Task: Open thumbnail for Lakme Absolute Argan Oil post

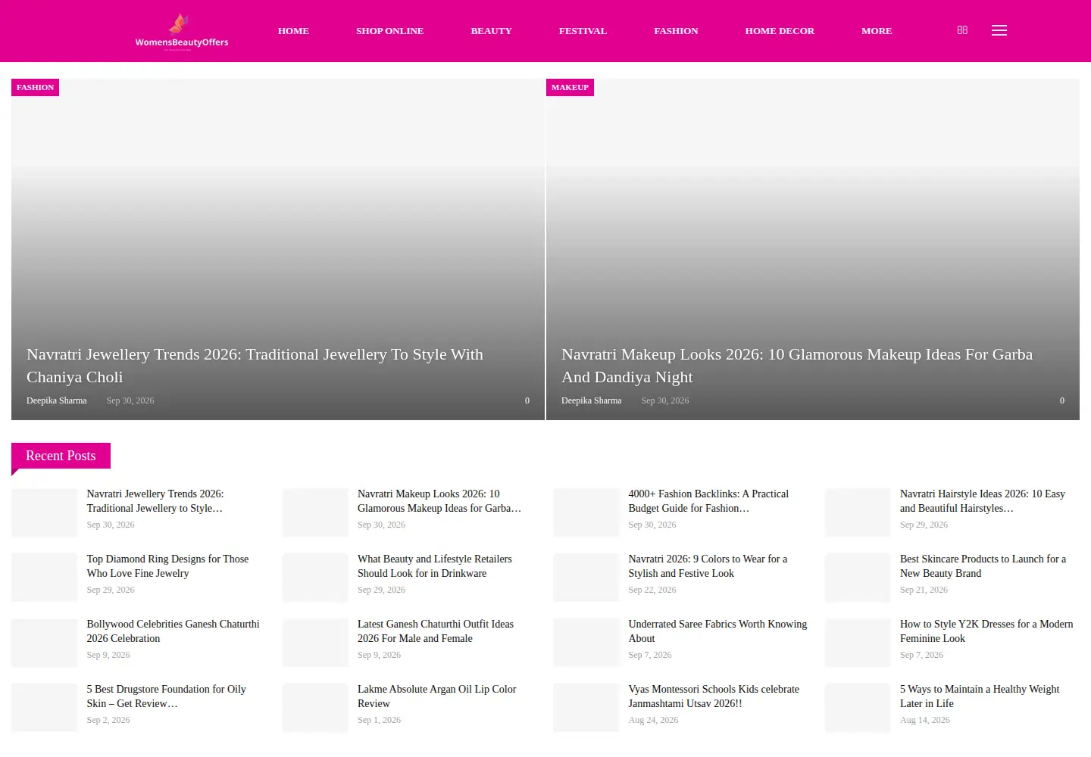Action: 315,707
